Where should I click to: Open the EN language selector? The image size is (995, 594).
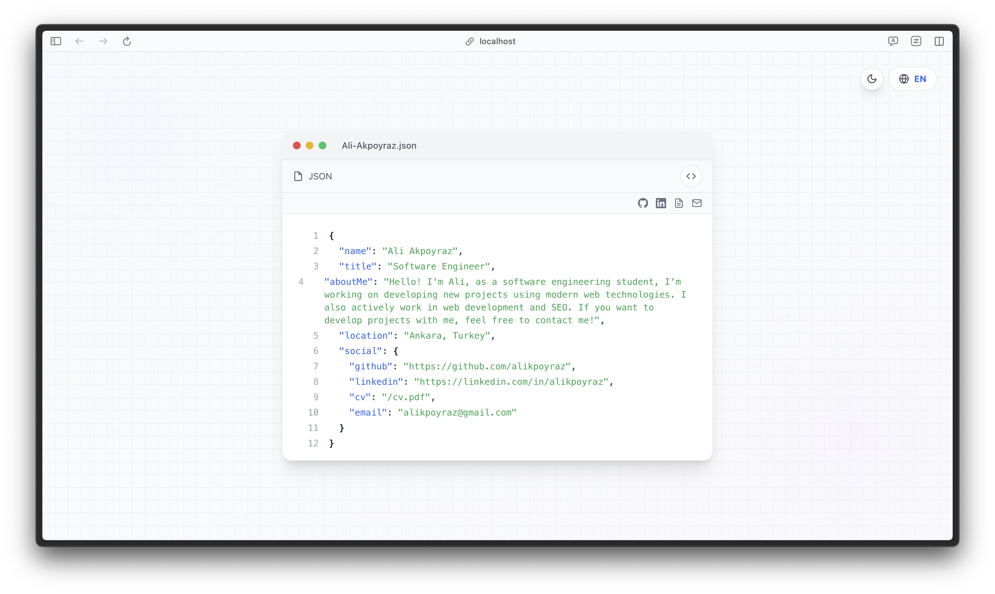[x=920, y=79]
